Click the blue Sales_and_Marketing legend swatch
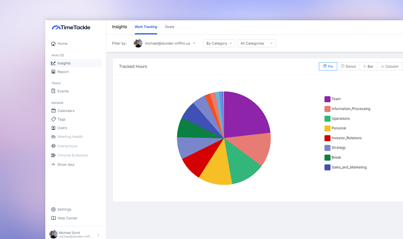 (327, 167)
